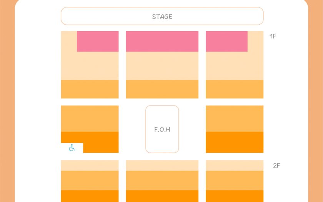The width and height of the screenshot is (323, 202).
Task: Select medium orange area right of F.O.H
Action: click(235, 119)
